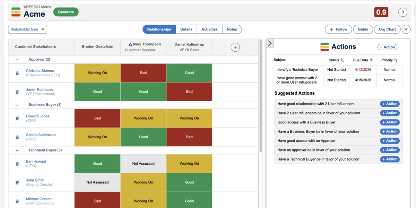Click the 0.9 score badge
Screen dimensions: 416x208
coord(381,12)
